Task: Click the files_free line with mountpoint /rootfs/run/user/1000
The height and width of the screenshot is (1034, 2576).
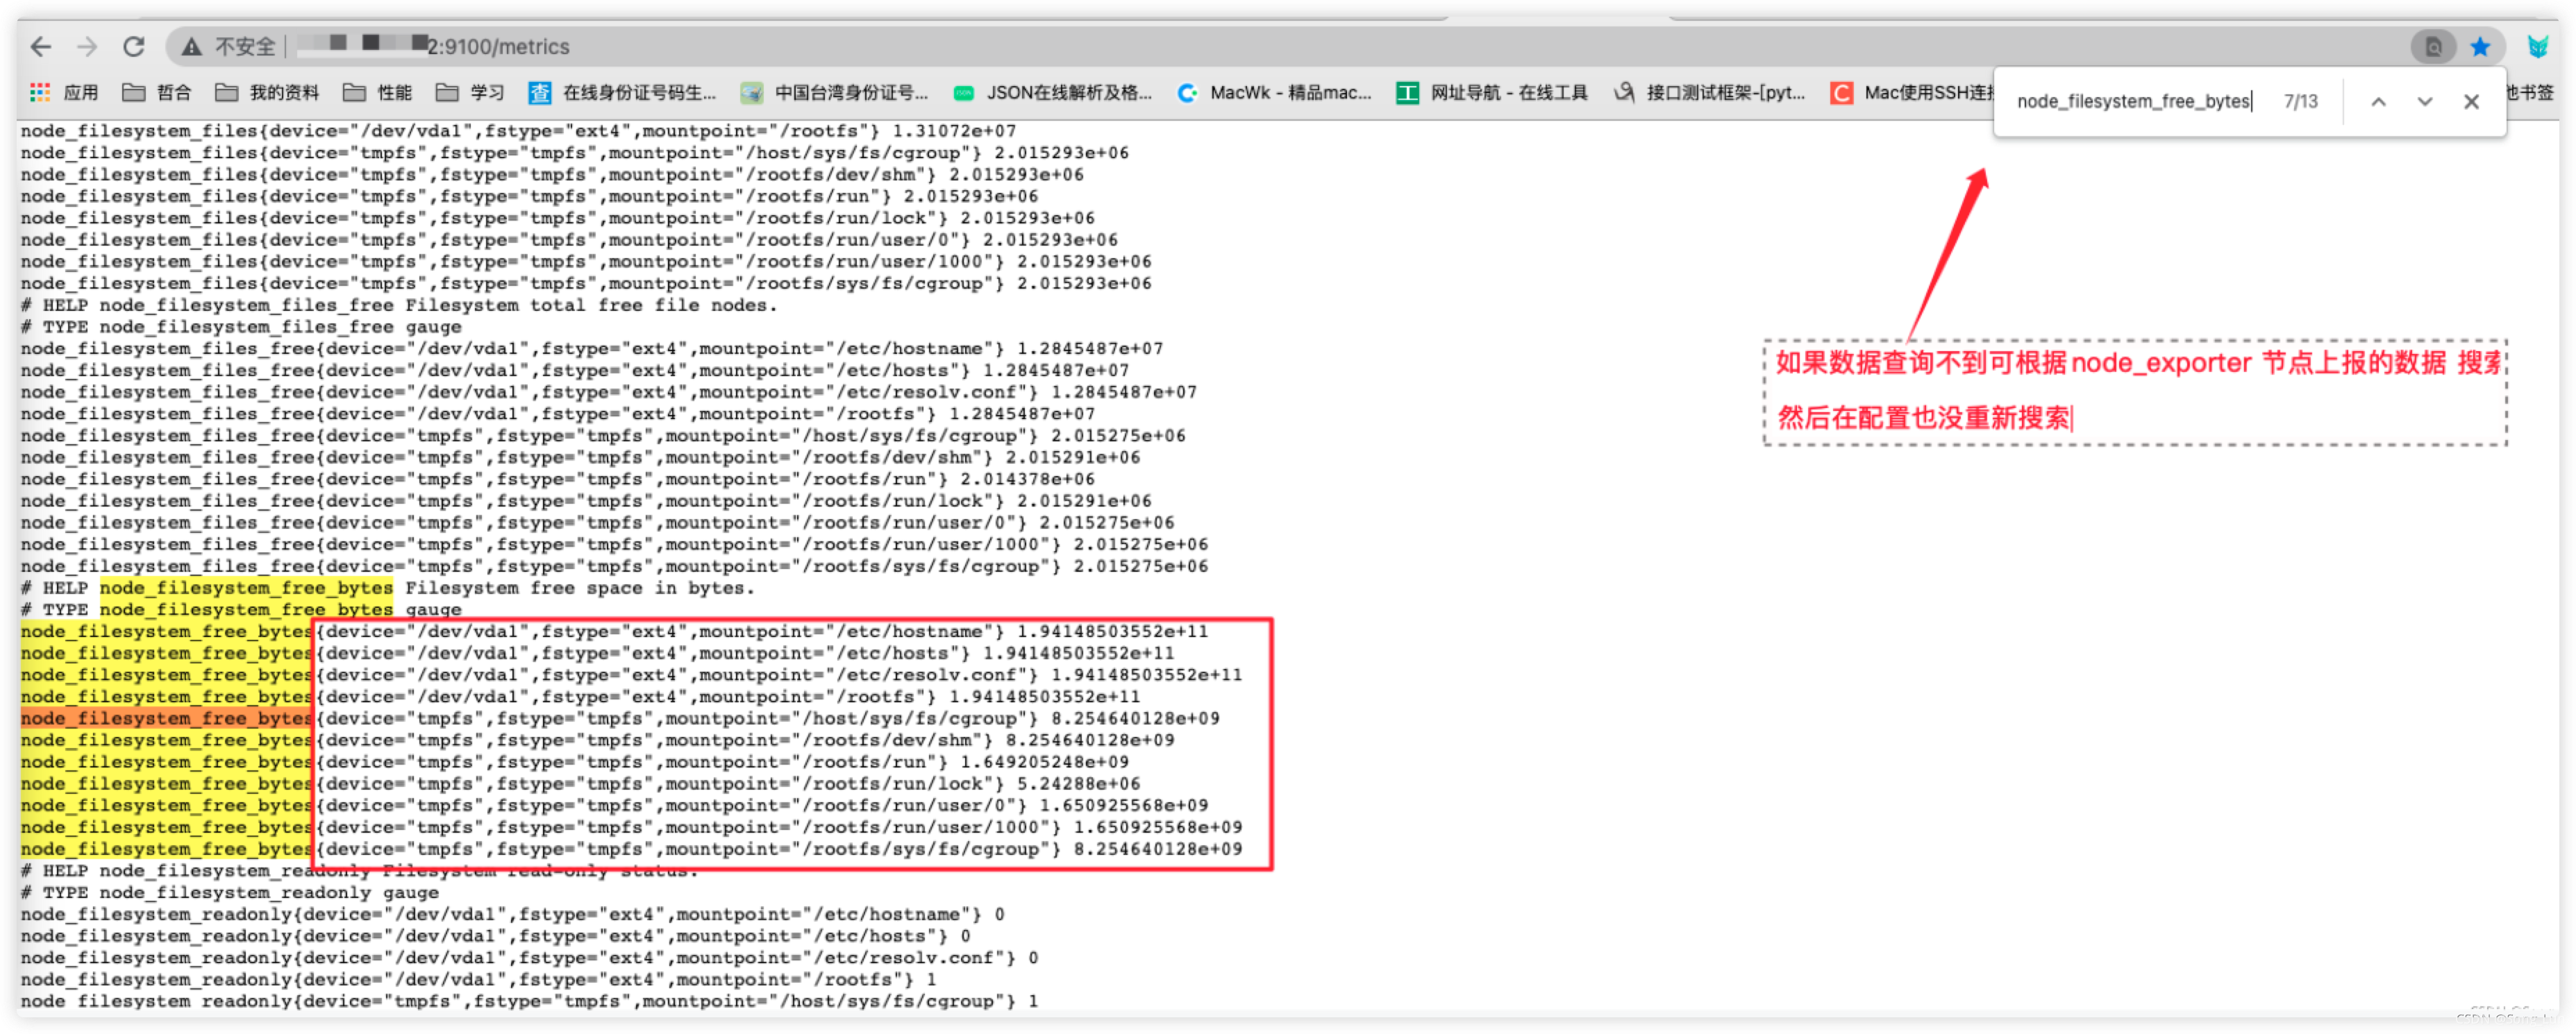Action: pyautogui.click(x=614, y=545)
